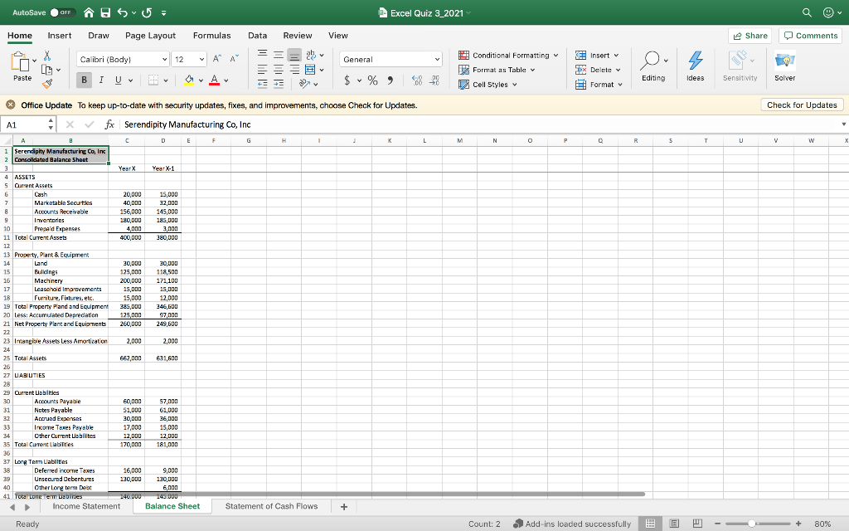Toggle Bold formatting
This screenshot has width=849, height=531.
84,80
